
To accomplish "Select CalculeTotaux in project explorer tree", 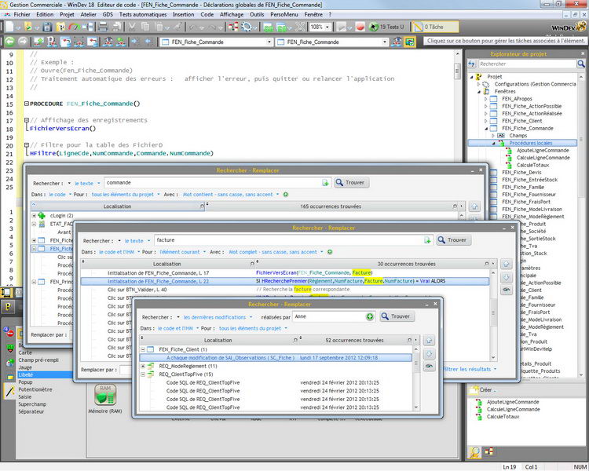I will pos(532,165).
